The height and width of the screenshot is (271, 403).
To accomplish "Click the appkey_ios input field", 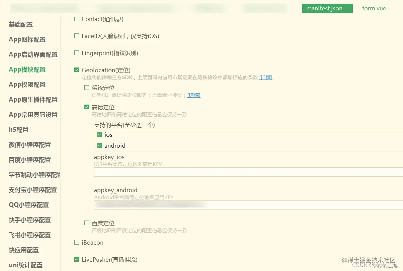I will coord(201,172).
